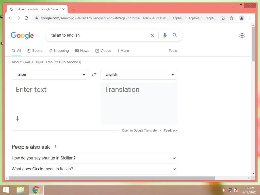Click the Translation output box

click(x=139, y=104)
